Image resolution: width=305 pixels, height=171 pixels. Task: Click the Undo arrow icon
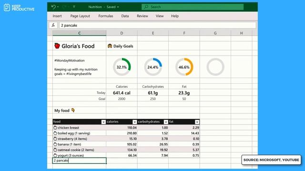point(53,7)
